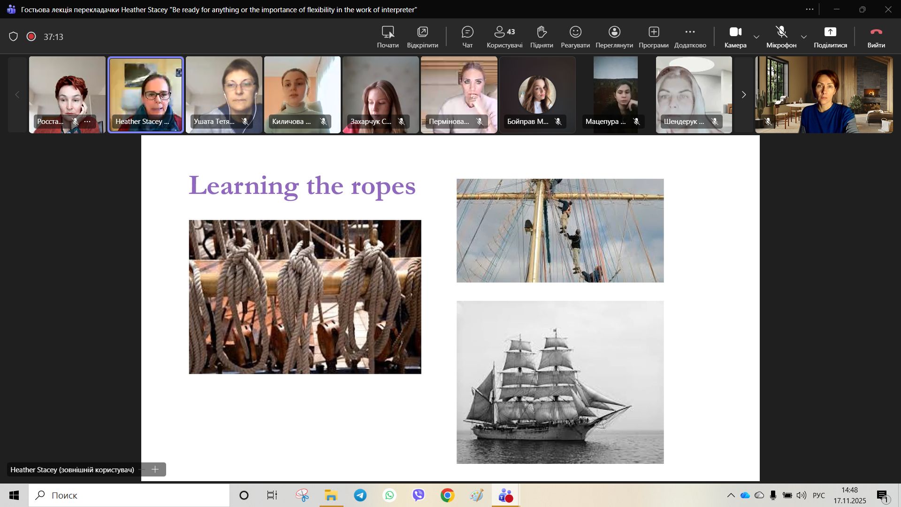Toggle the Камера camera off
Image resolution: width=901 pixels, height=507 pixels.
point(735,37)
